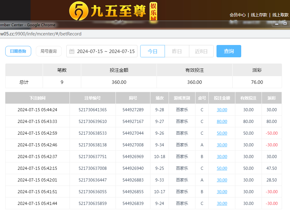Select the 近8日 date range option
The image size is (290, 212).
pyautogui.click(x=201, y=51)
